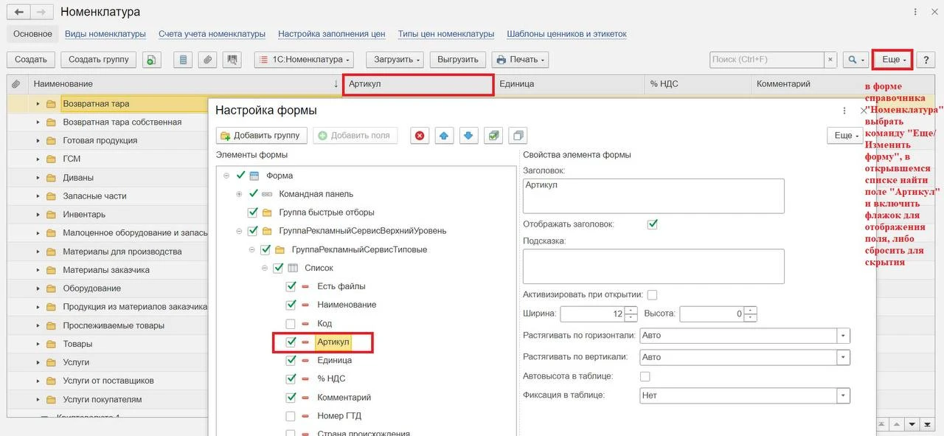Image resolution: width=944 pixels, height=436 pixels.
Task: Go forward with the right arrow button
Action: click(x=42, y=13)
